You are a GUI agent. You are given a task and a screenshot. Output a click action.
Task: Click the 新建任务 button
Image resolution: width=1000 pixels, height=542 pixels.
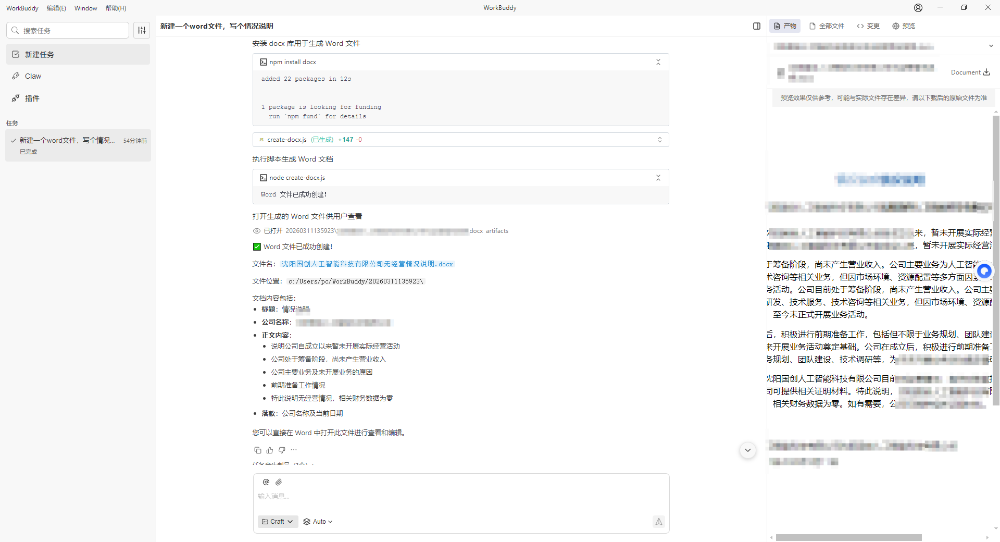click(78, 55)
